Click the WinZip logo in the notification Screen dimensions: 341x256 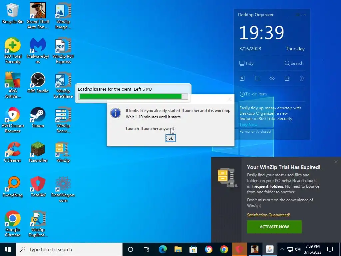tap(227, 177)
